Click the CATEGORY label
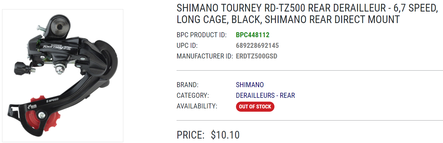The height and width of the screenshot is (143, 443). [193, 95]
